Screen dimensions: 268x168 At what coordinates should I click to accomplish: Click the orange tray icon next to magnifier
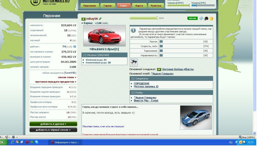point(241,142)
